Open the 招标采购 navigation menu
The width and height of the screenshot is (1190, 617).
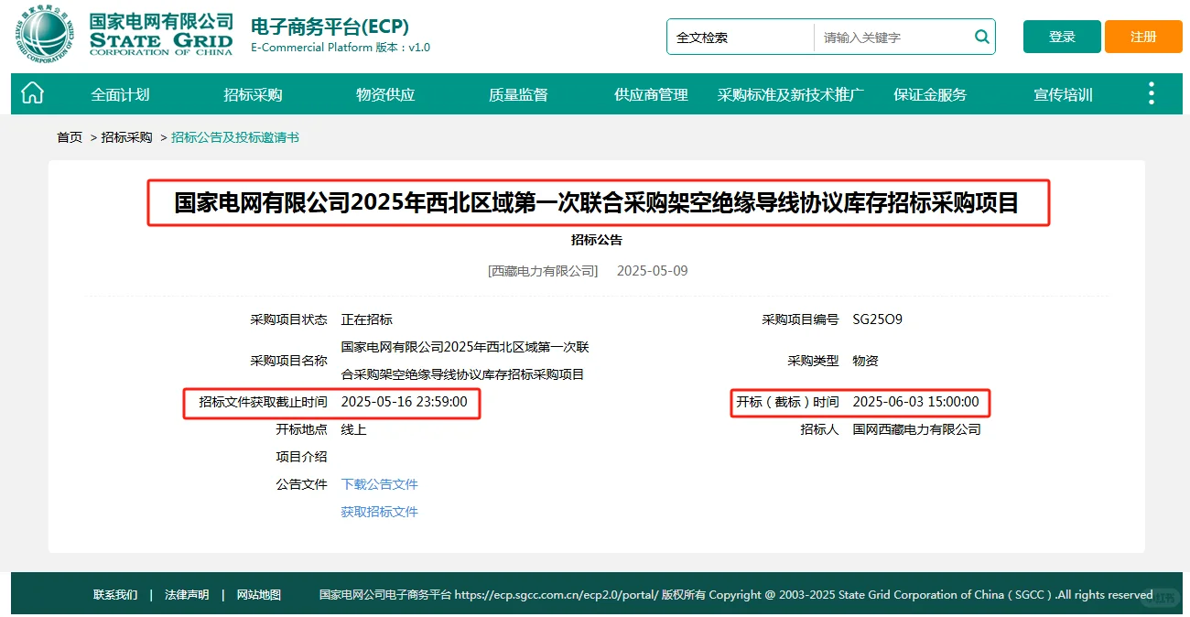pyautogui.click(x=253, y=92)
